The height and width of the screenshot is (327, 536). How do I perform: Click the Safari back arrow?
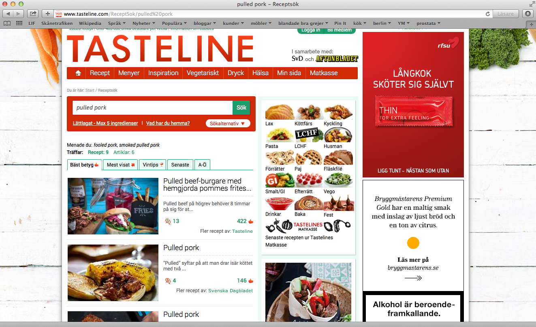pos(9,14)
